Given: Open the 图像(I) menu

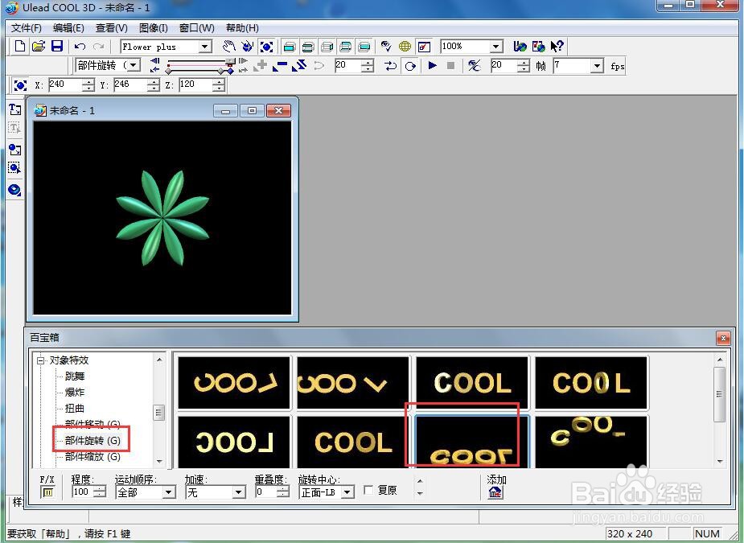Looking at the screenshot, I should point(154,28).
